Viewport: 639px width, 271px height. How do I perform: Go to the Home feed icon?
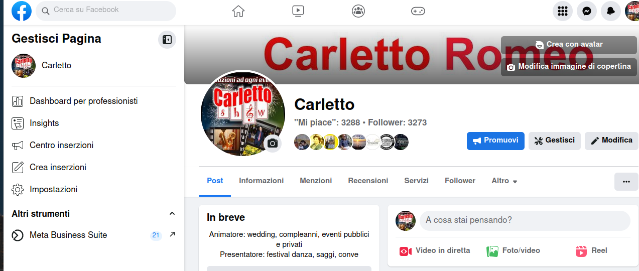pyautogui.click(x=238, y=11)
